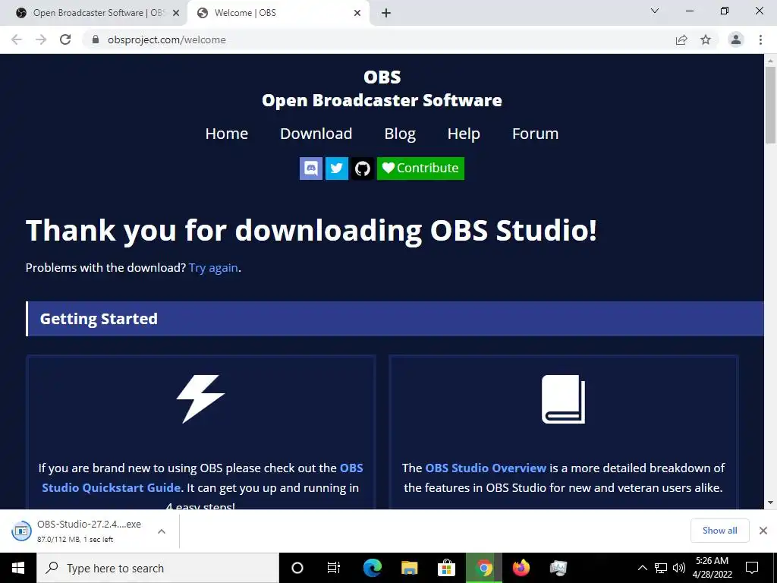Screen dimensions: 777x583
Task: Click the Chrome taskbar icon
Action: (483, 568)
